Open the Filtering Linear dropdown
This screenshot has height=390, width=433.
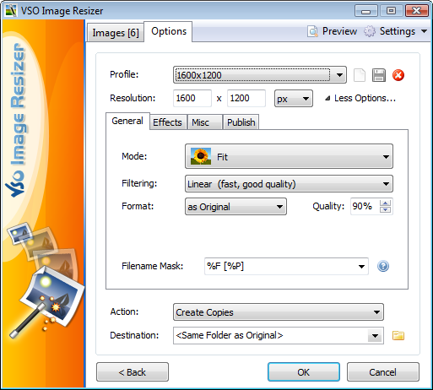point(289,184)
